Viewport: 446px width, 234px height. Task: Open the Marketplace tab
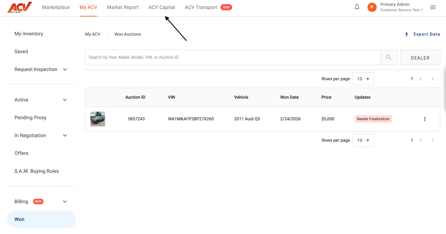pos(56,7)
